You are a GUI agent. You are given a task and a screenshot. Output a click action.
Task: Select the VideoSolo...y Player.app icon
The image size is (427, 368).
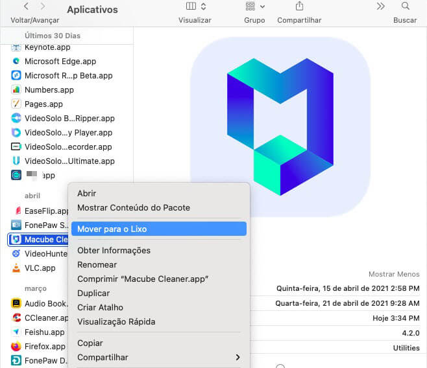point(16,132)
